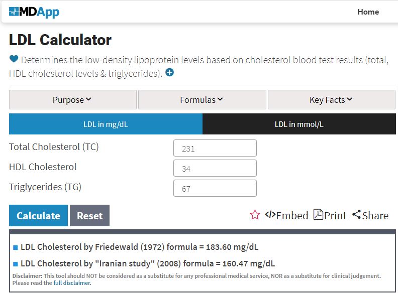The image size is (398, 294).
Task: Click the Embed code icon
Action: tap(270, 215)
